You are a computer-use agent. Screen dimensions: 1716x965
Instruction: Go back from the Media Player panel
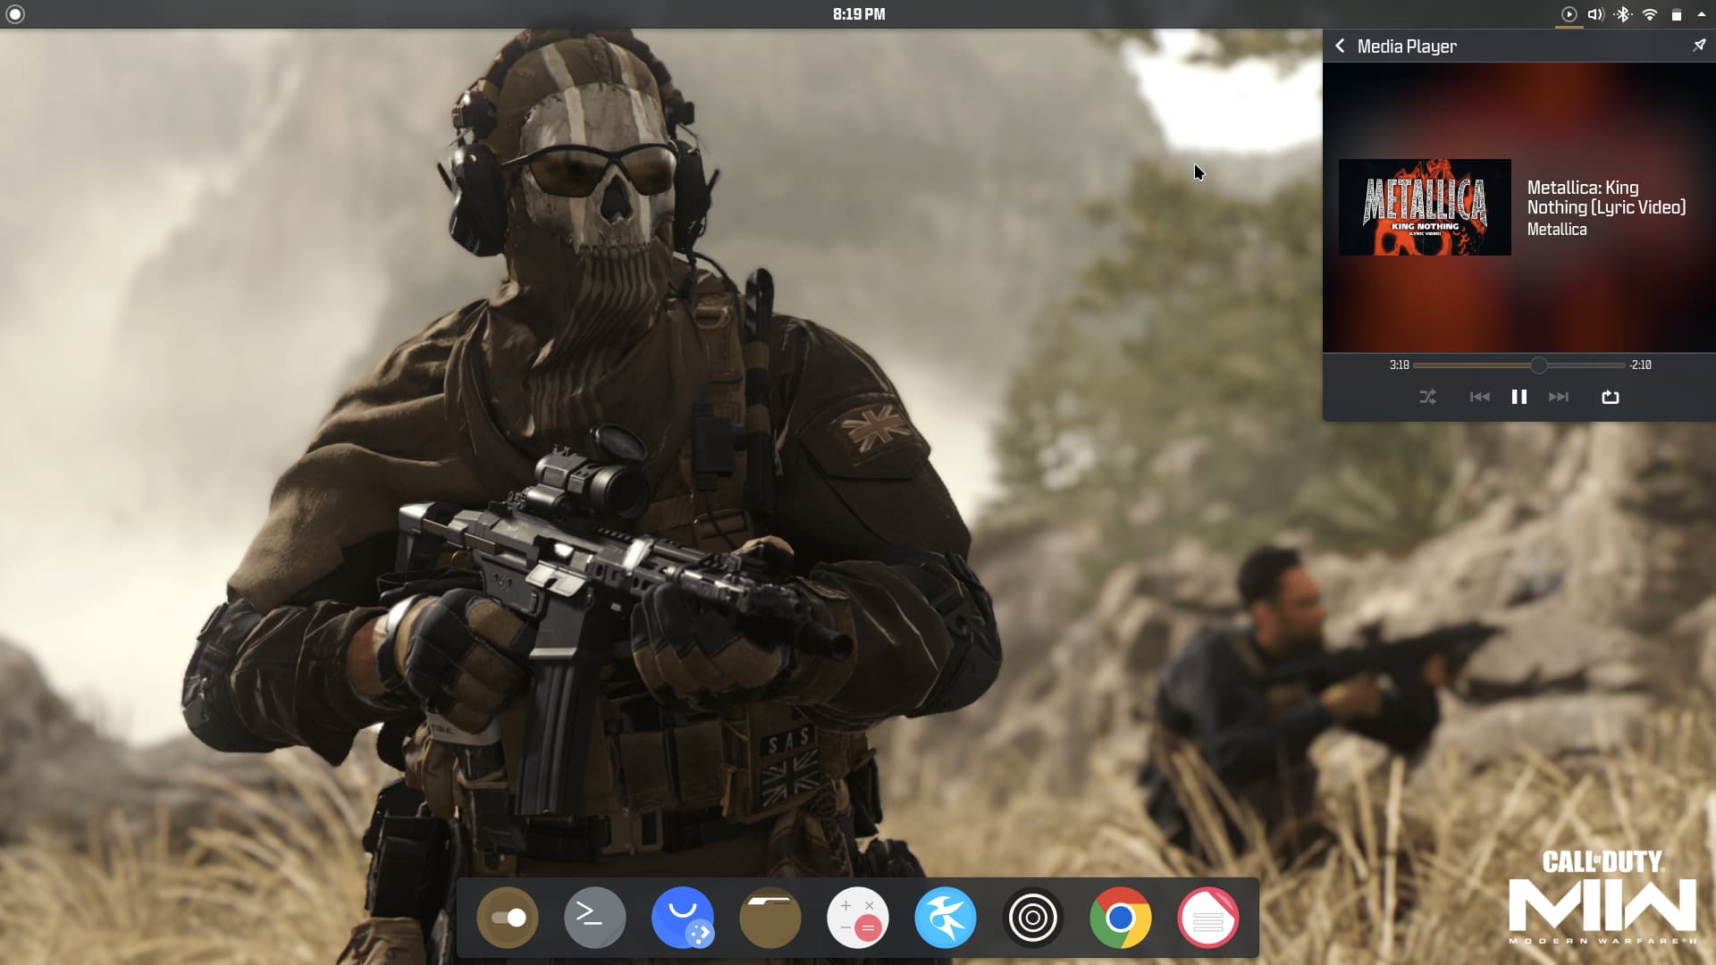click(1340, 46)
